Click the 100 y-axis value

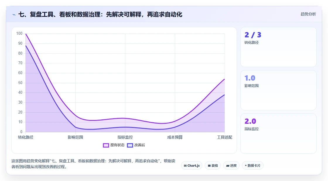click(x=19, y=34)
